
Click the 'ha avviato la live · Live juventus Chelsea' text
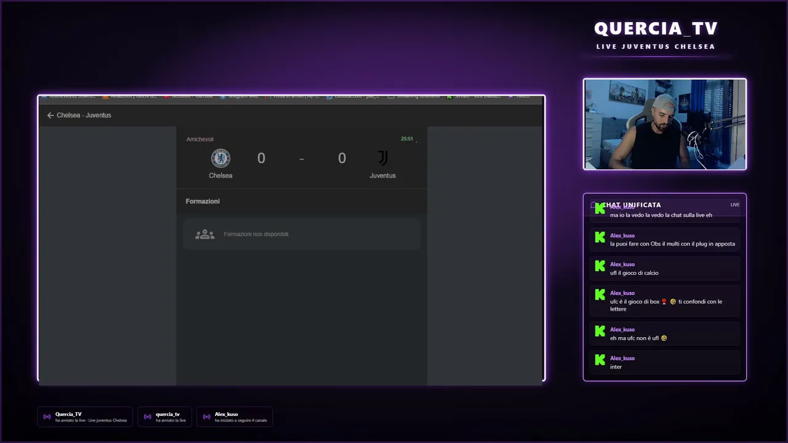pos(91,420)
